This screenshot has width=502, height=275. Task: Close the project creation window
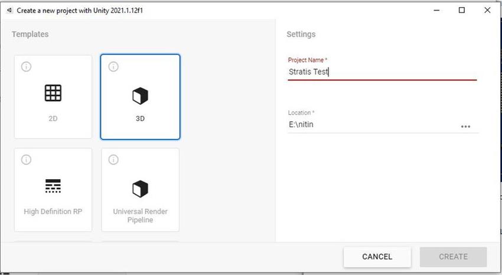[x=487, y=10]
